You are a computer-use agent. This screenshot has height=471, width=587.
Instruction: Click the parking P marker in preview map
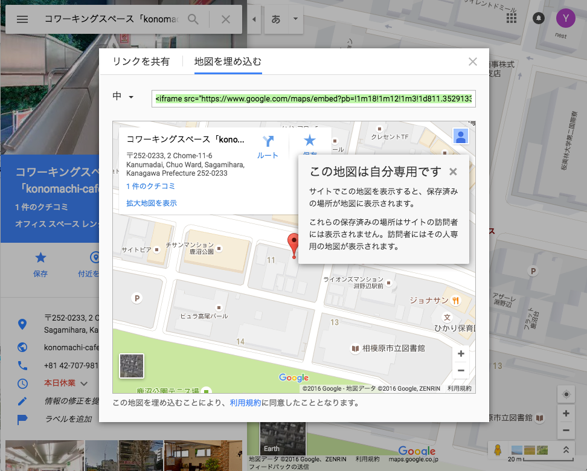(137, 298)
